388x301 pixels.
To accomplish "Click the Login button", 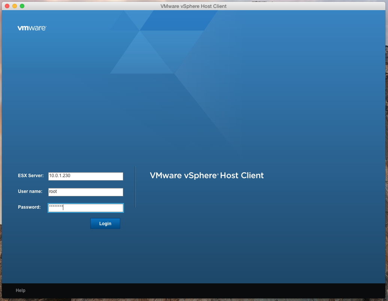I will (x=105, y=223).
